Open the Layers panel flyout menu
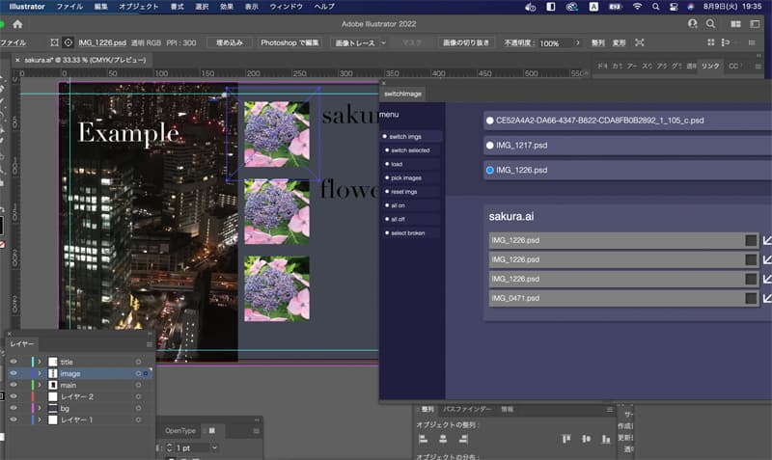The image size is (772, 460). [x=150, y=344]
